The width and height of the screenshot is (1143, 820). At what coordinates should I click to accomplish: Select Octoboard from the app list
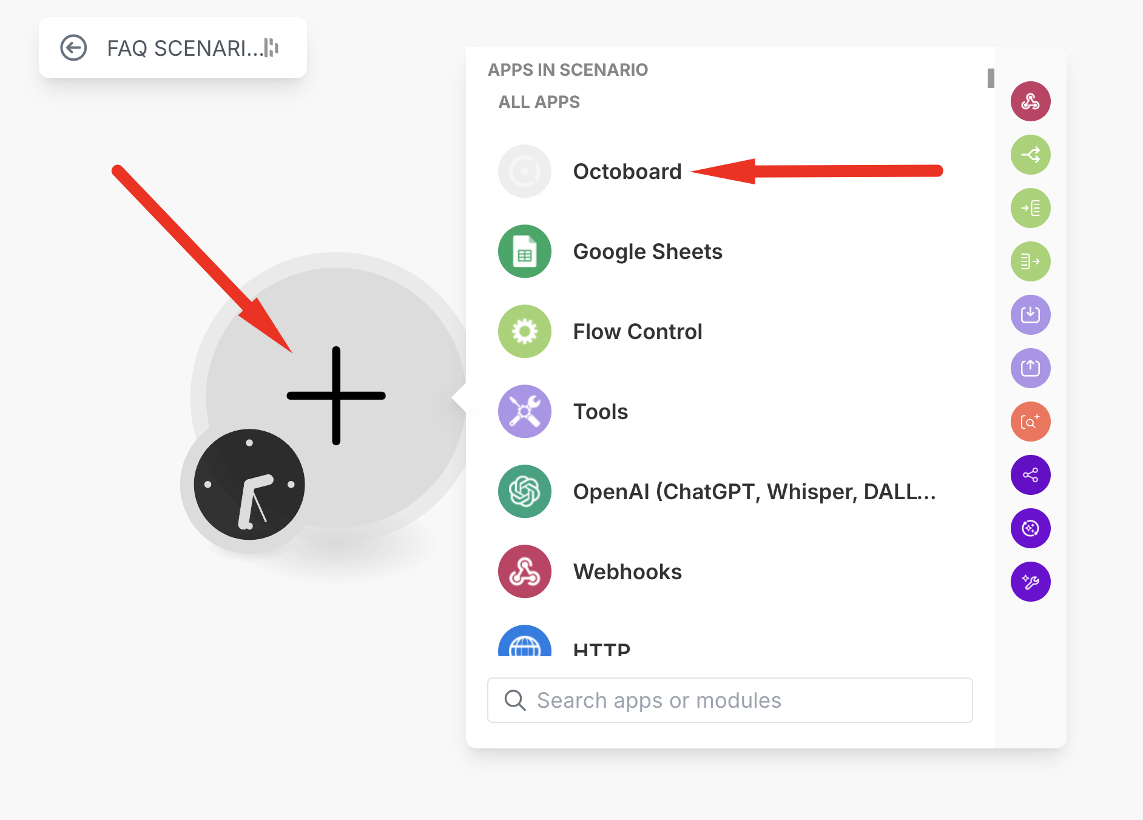point(627,172)
